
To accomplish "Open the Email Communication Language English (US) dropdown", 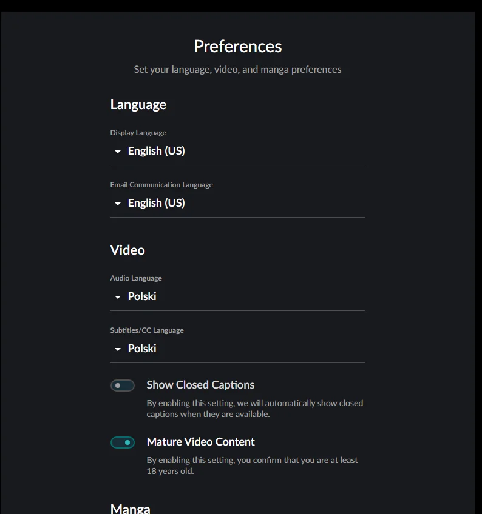I will click(156, 203).
